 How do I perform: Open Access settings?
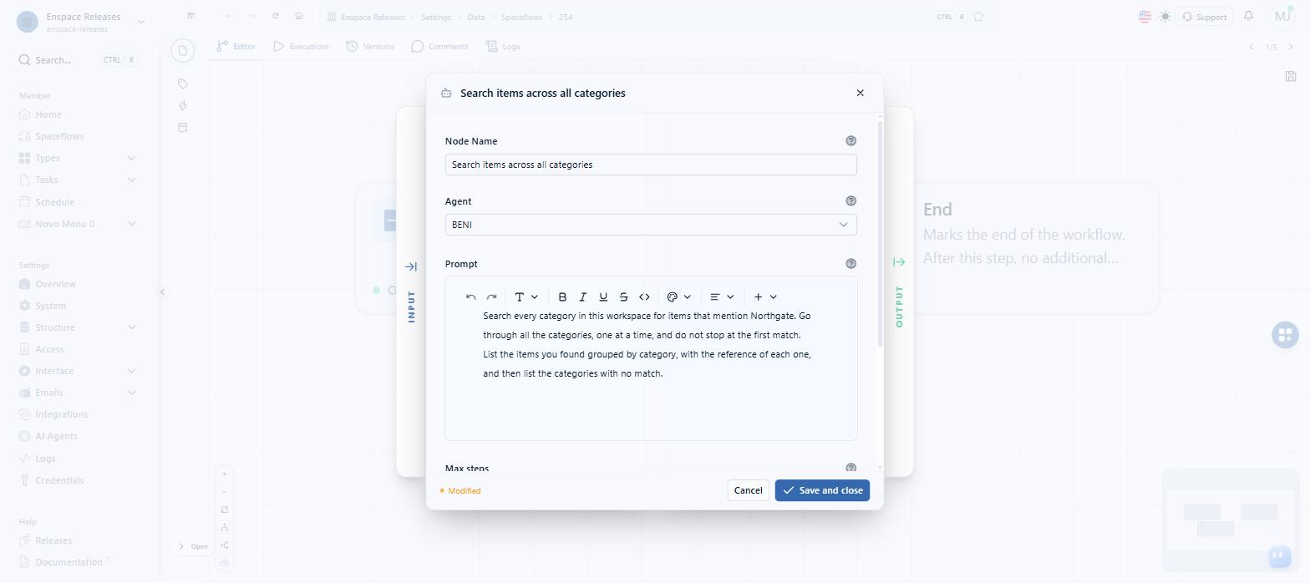point(77,349)
